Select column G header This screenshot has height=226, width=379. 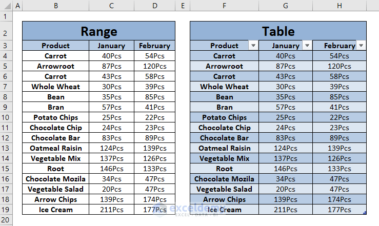286,6
